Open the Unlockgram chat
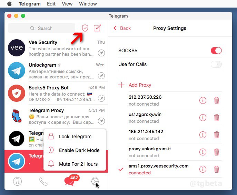The height and width of the screenshot is (195, 237). click(x=56, y=71)
